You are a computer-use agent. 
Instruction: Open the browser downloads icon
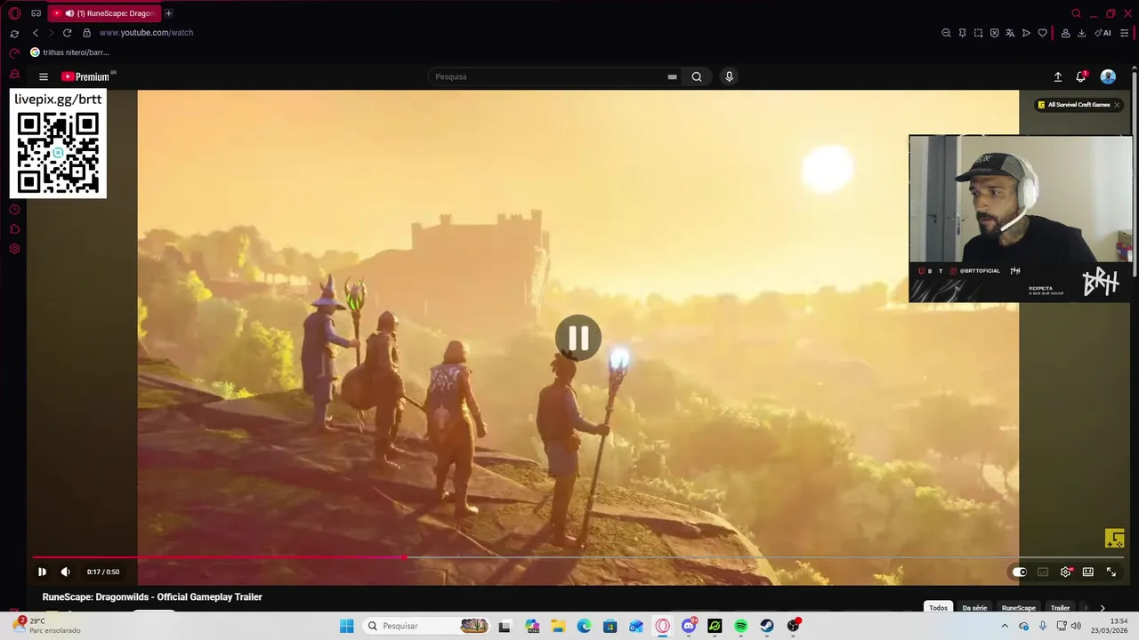coord(1081,33)
